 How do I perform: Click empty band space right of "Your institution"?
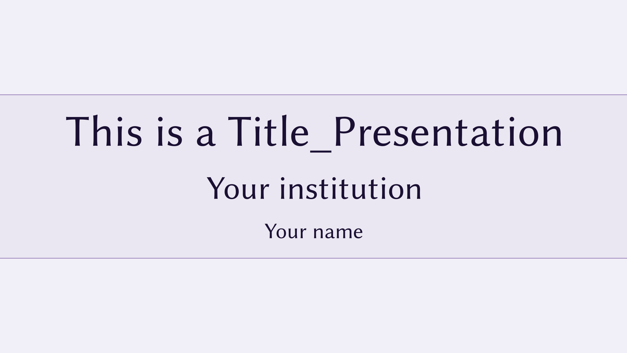[522, 189]
